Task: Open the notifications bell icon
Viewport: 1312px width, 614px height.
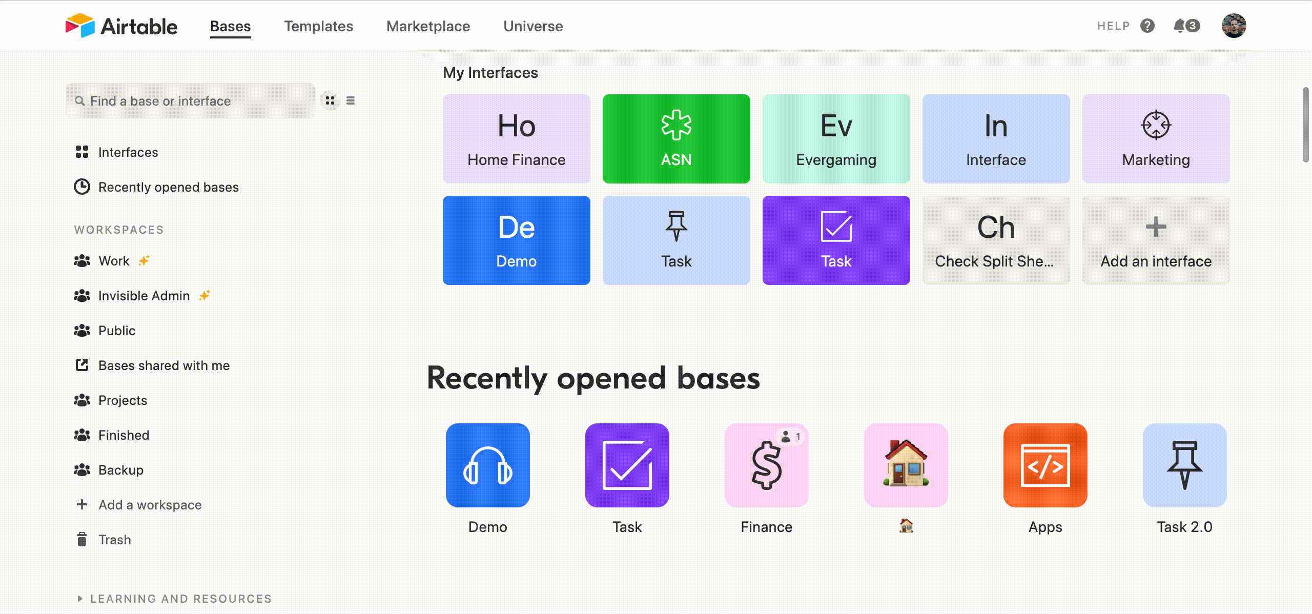Action: (x=1181, y=26)
